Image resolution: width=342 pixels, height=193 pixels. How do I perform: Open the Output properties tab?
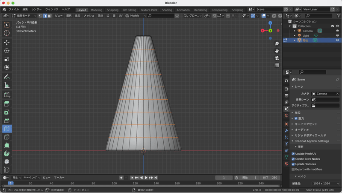pos(286,95)
